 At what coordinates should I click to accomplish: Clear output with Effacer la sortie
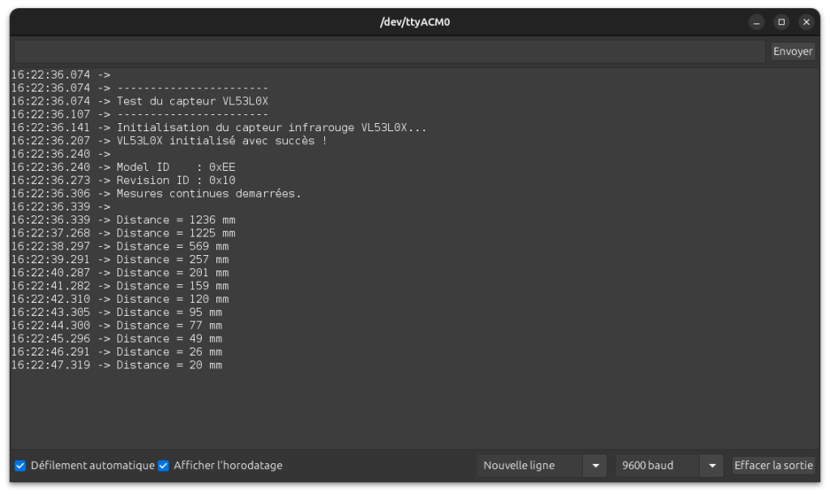tap(773, 466)
